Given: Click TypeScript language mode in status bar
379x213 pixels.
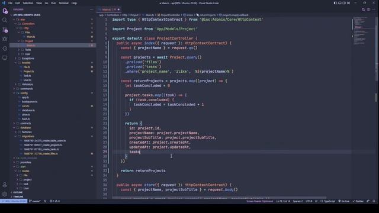Looking at the screenshot, I should tap(328, 201).
